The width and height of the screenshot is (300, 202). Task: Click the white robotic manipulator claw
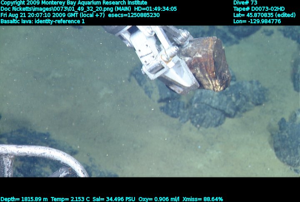coord(153,57)
